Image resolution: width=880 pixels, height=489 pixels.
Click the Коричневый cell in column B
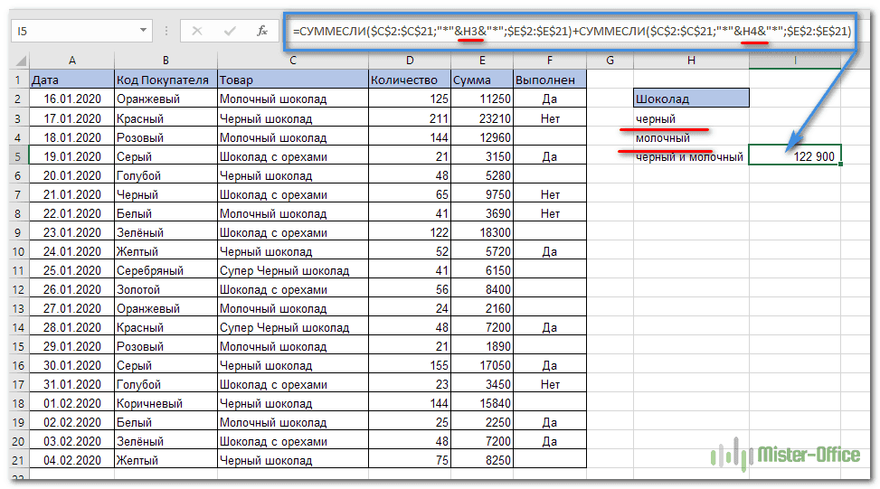[x=166, y=403]
